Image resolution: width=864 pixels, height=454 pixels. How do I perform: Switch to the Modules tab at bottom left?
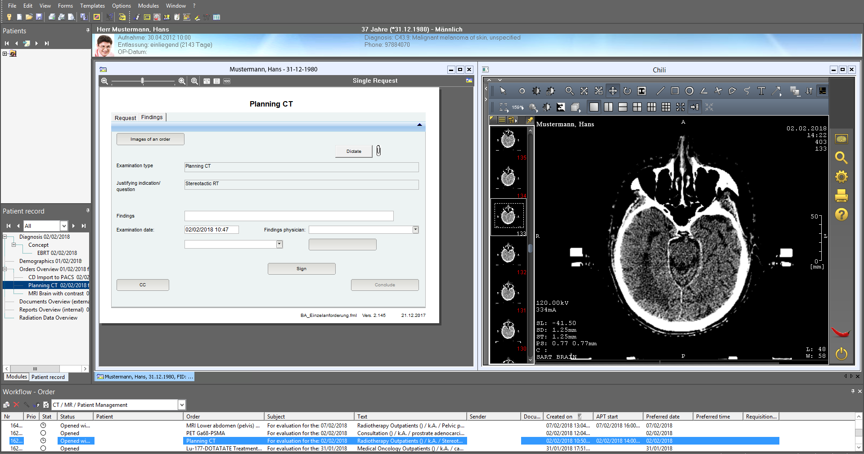[x=17, y=377]
